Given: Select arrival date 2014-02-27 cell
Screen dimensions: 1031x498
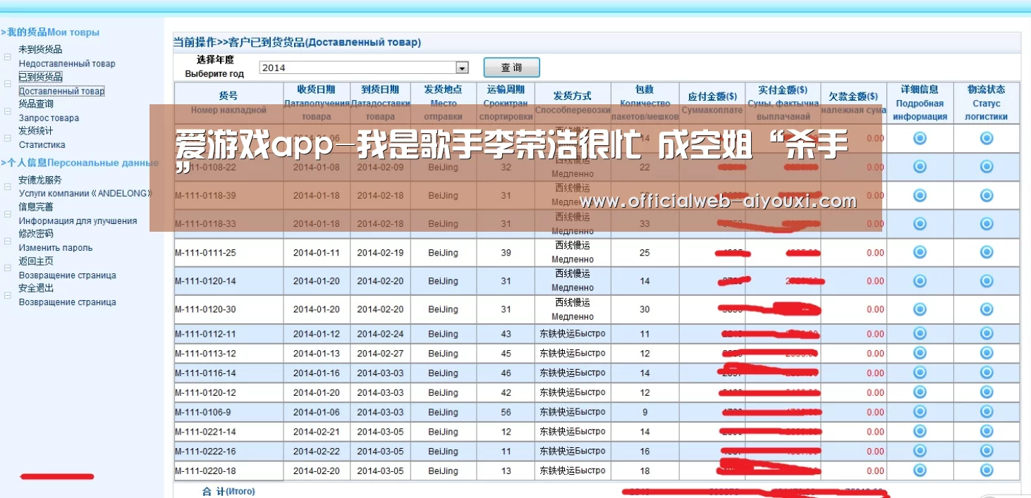Looking at the screenshot, I should (380, 354).
